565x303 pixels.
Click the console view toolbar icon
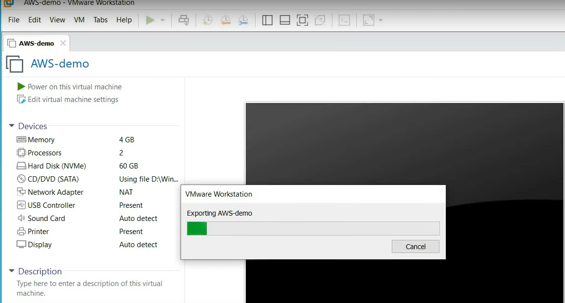[345, 20]
